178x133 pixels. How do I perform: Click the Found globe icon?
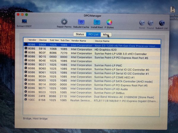[150, 23]
